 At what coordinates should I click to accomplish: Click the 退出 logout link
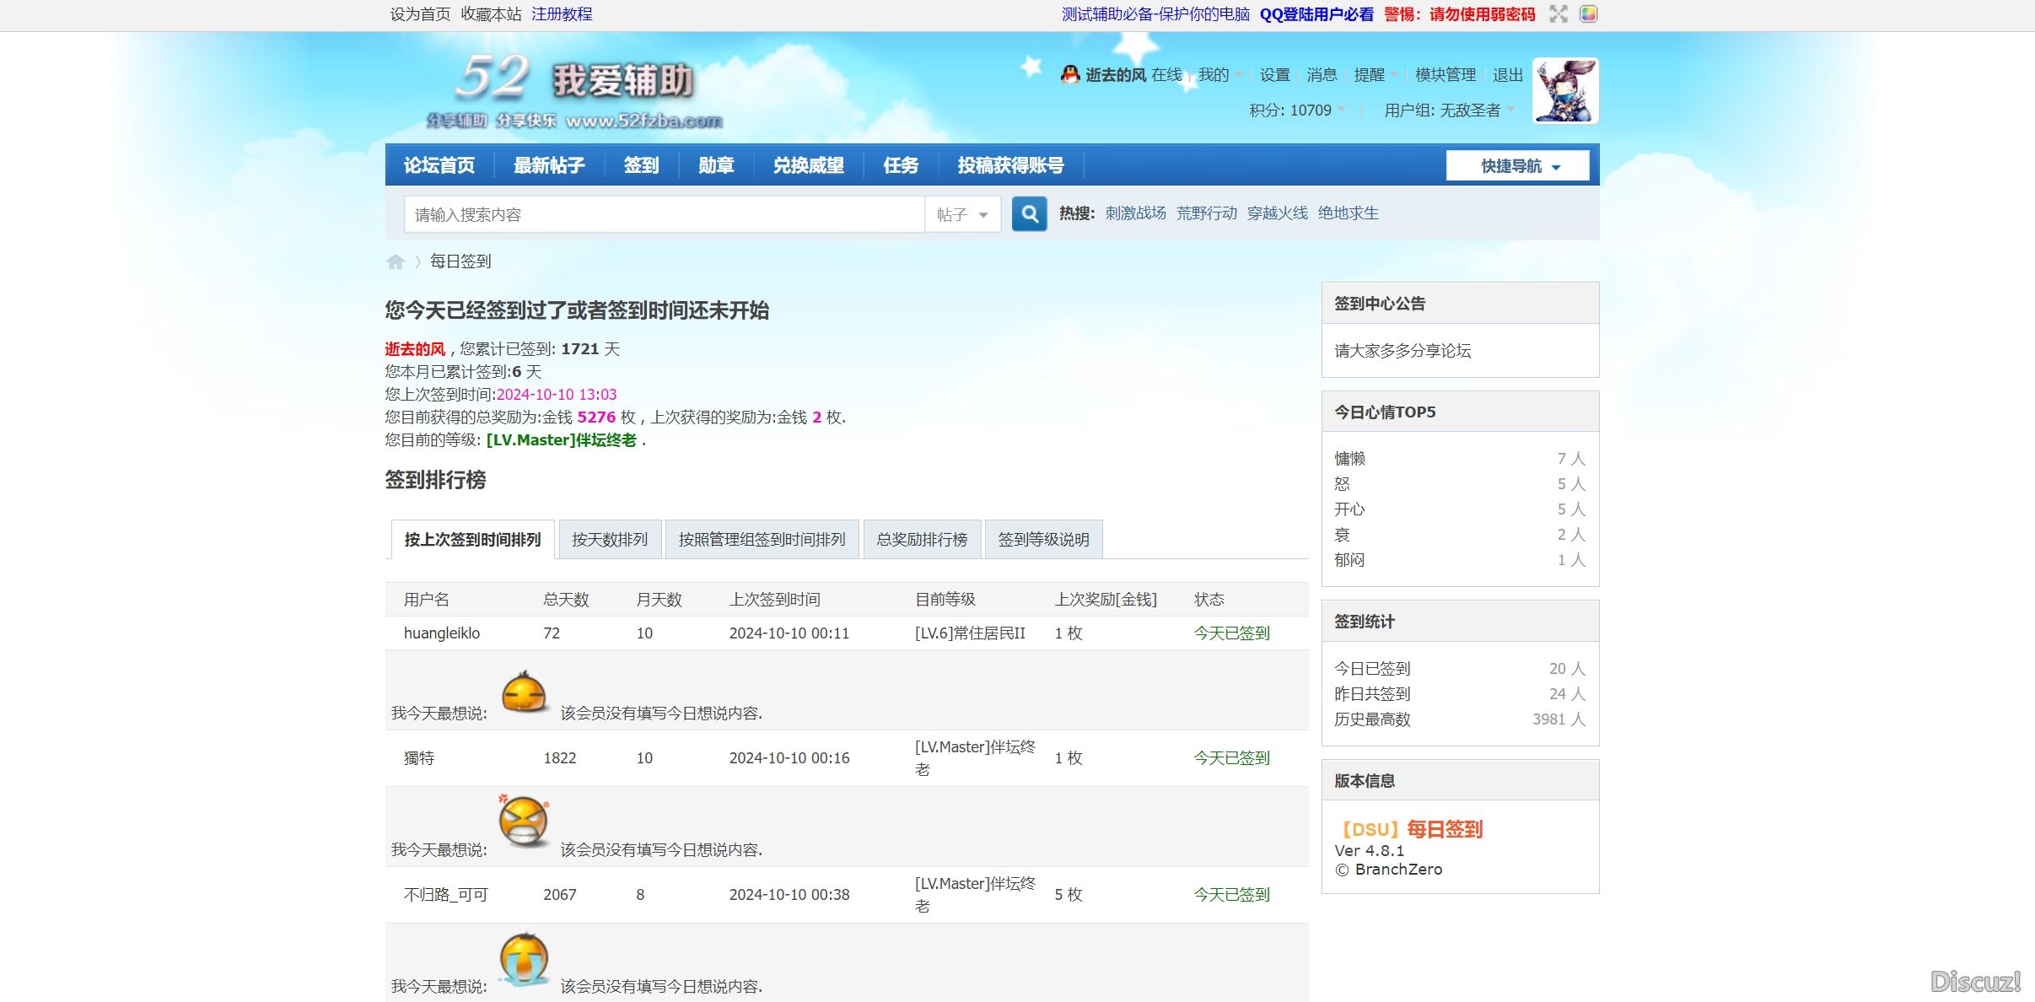[1507, 75]
